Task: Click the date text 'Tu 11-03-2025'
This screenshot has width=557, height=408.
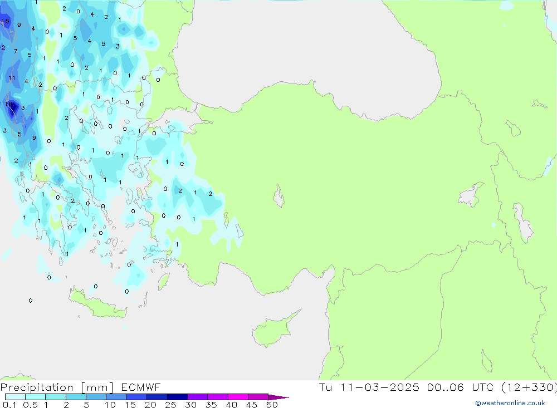Action: pos(369,387)
